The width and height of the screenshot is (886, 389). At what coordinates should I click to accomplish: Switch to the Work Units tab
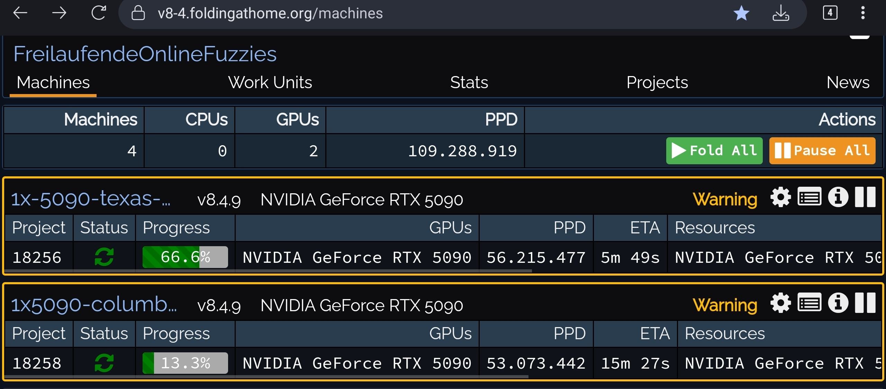click(x=270, y=83)
